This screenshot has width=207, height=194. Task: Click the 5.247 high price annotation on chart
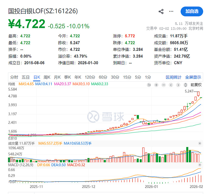tap(189, 91)
